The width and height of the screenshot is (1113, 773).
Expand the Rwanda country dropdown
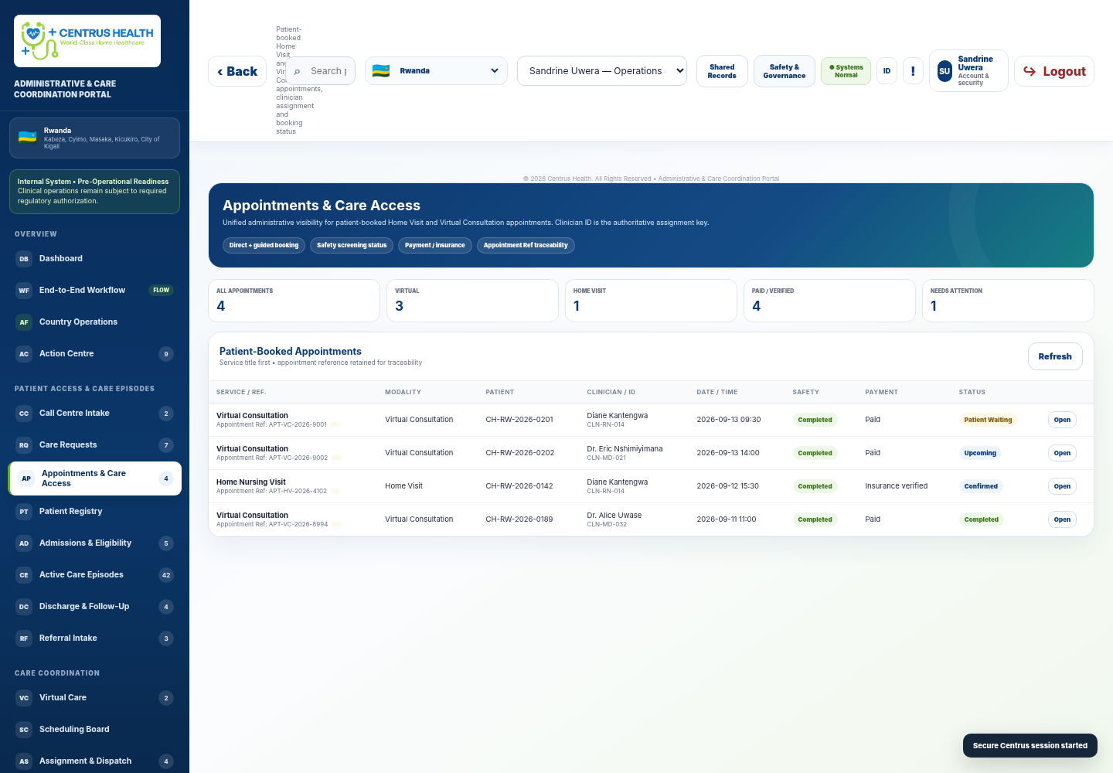tap(436, 71)
